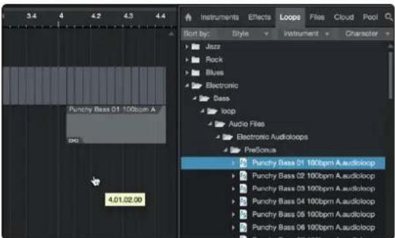395x238 pixels.
Task: Switch to the Cloud tab
Action: [344, 17]
